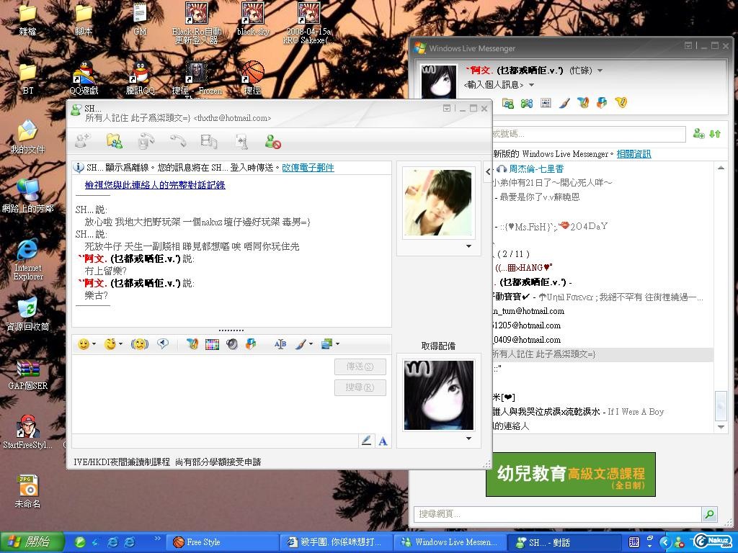Click the view video icon in chat toolbar
738x553 pixels.
tap(209, 141)
